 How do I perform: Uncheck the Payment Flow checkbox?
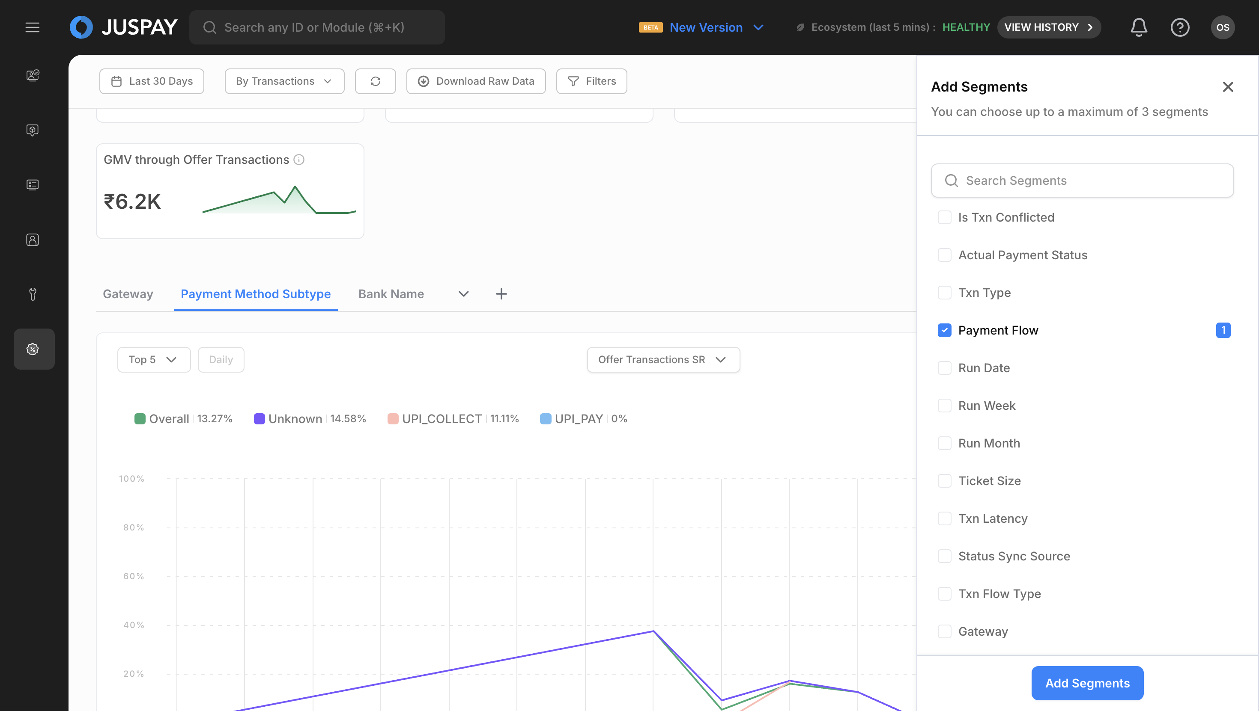click(x=944, y=330)
